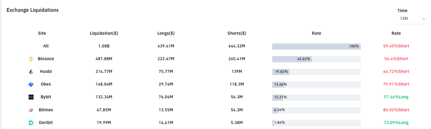Click the 73.09%Long rate for Deribit
The height and width of the screenshot is (129, 431).
pos(396,123)
